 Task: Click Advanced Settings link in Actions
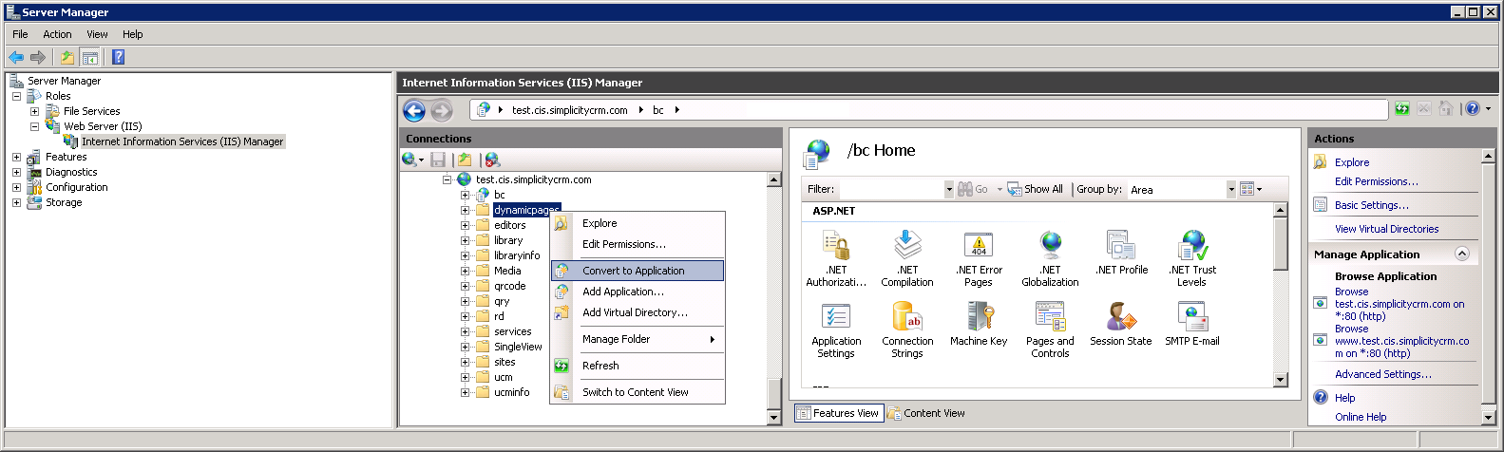(x=1382, y=374)
